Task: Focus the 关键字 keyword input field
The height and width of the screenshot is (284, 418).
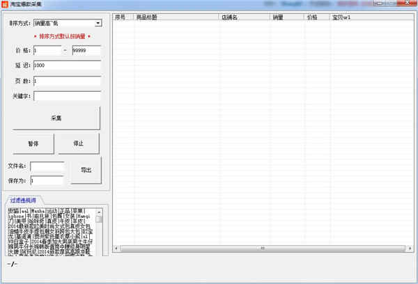Action: point(67,96)
